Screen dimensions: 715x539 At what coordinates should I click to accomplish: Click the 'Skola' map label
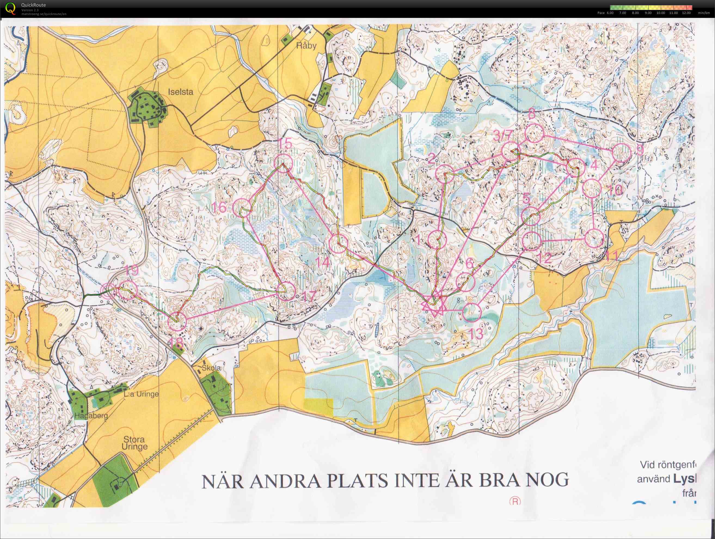pos(211,368)
